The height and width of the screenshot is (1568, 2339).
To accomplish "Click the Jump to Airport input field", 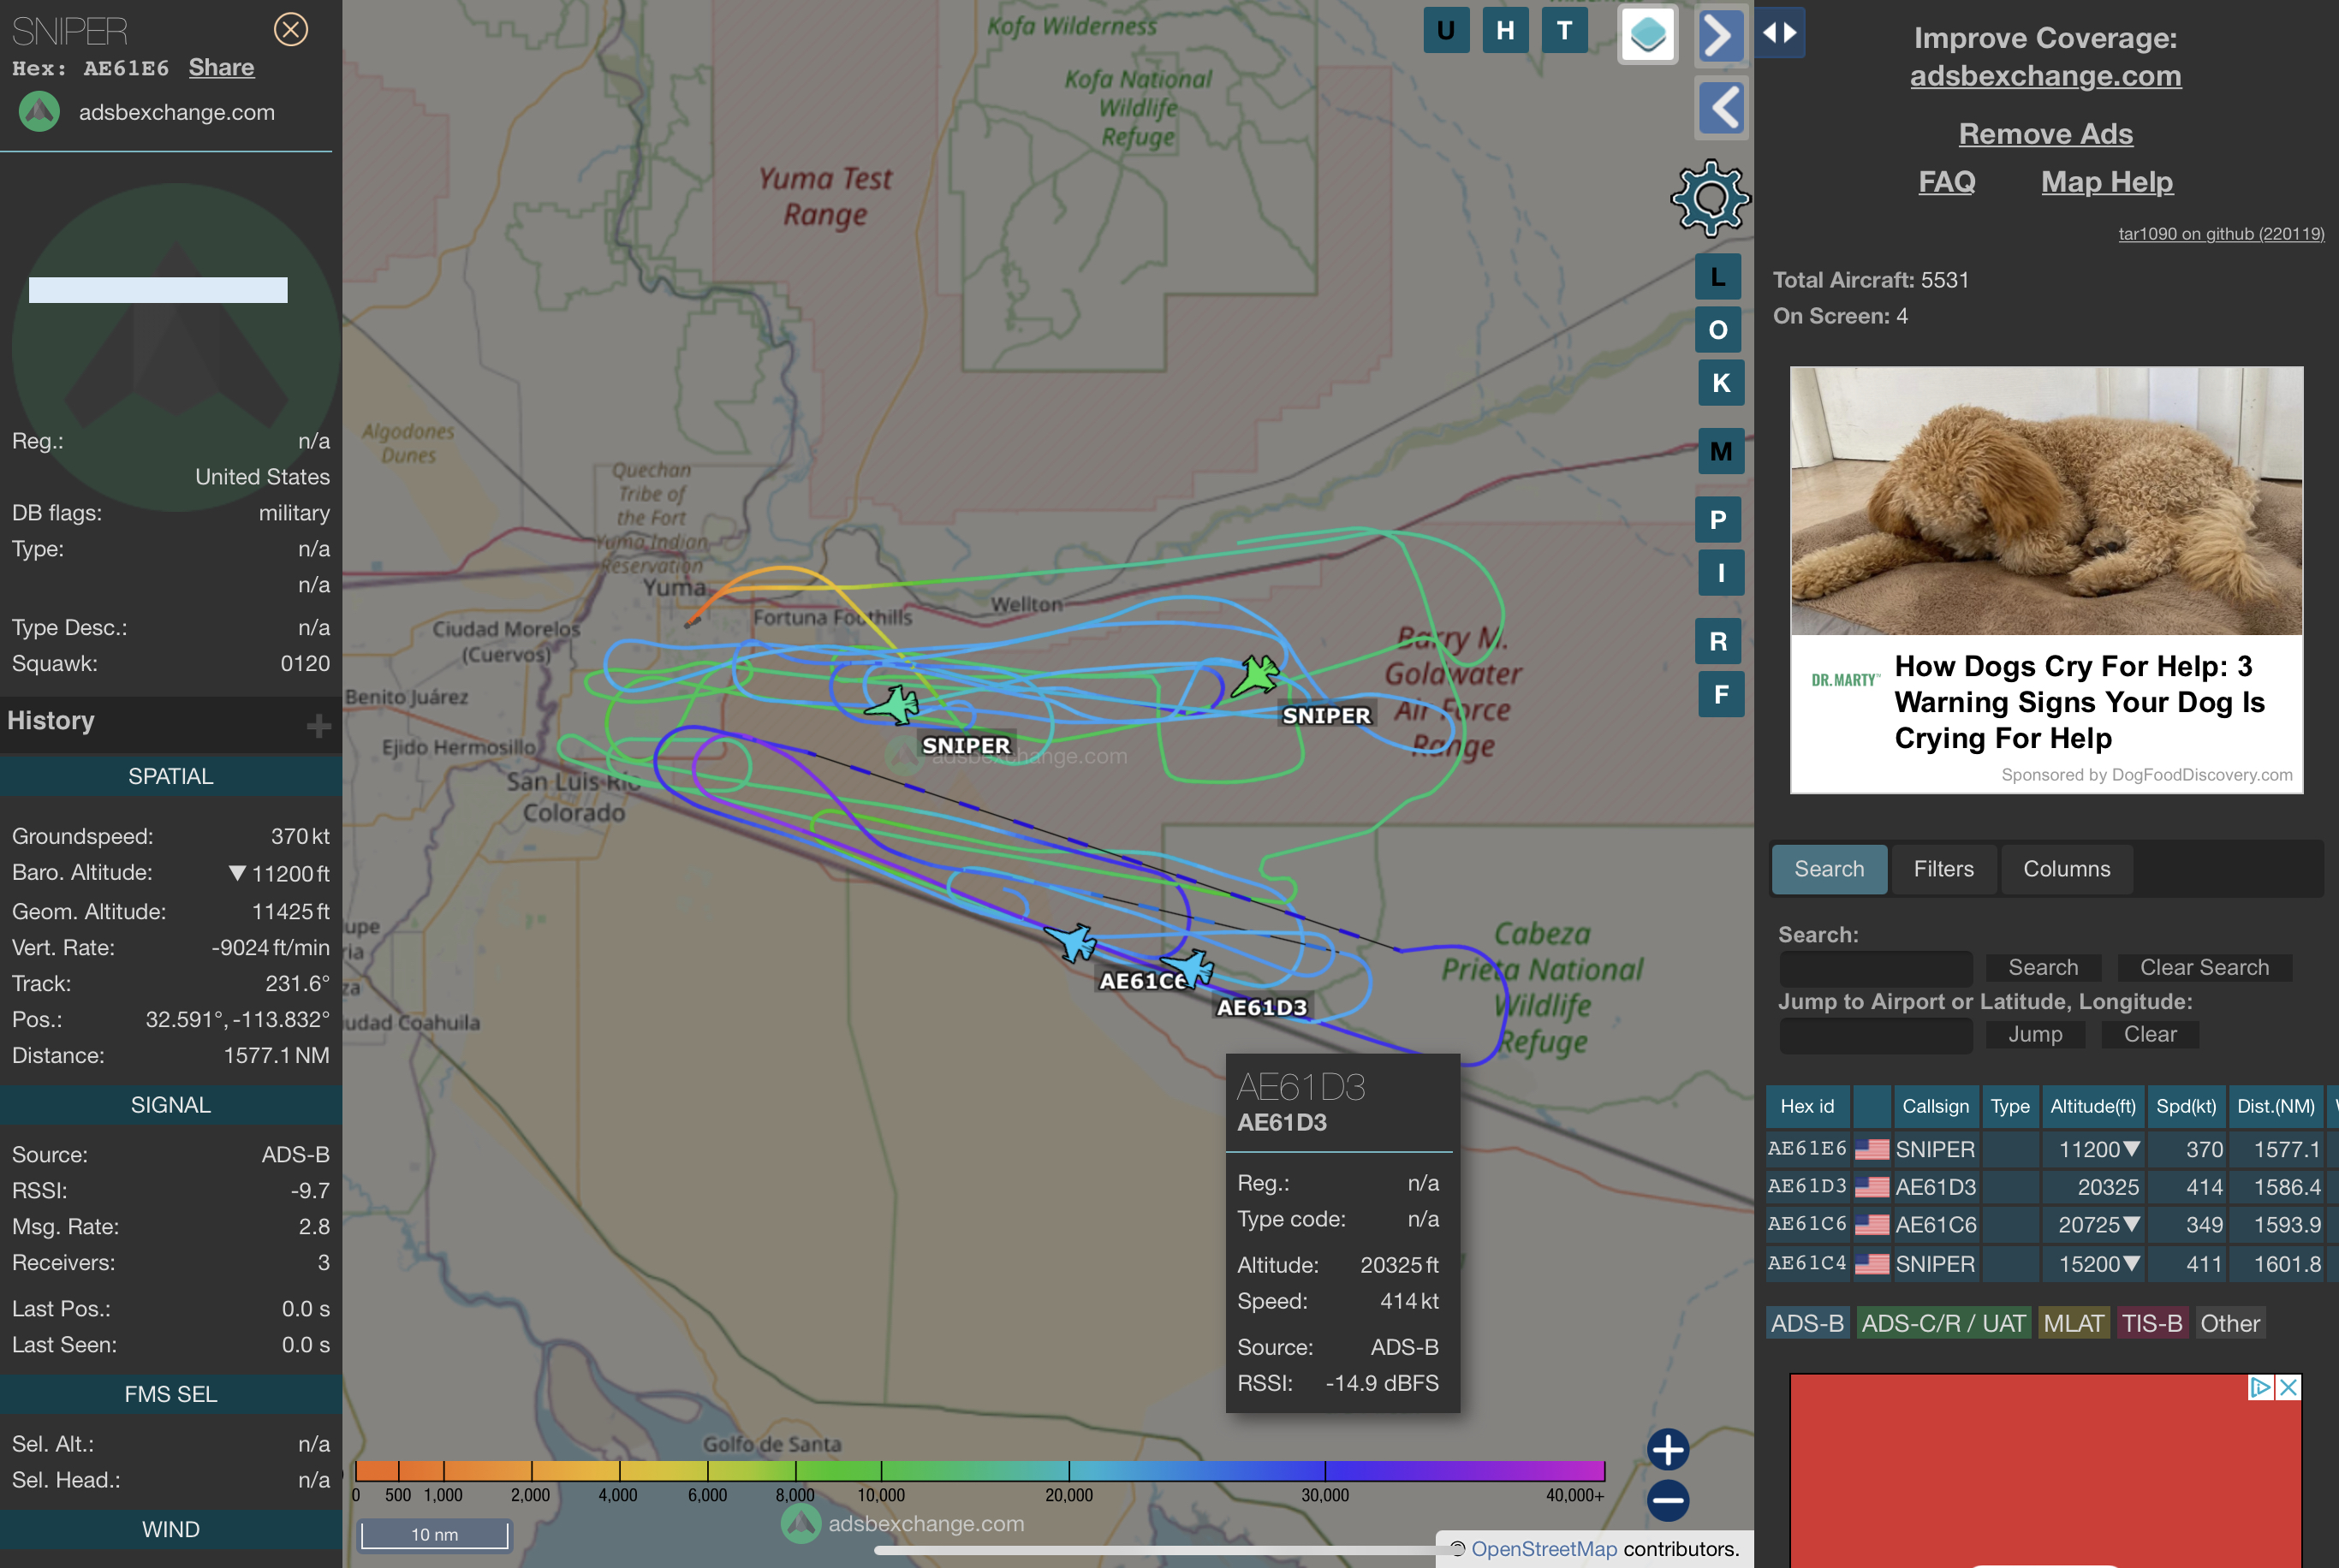I will [x=1875, y=1035].
